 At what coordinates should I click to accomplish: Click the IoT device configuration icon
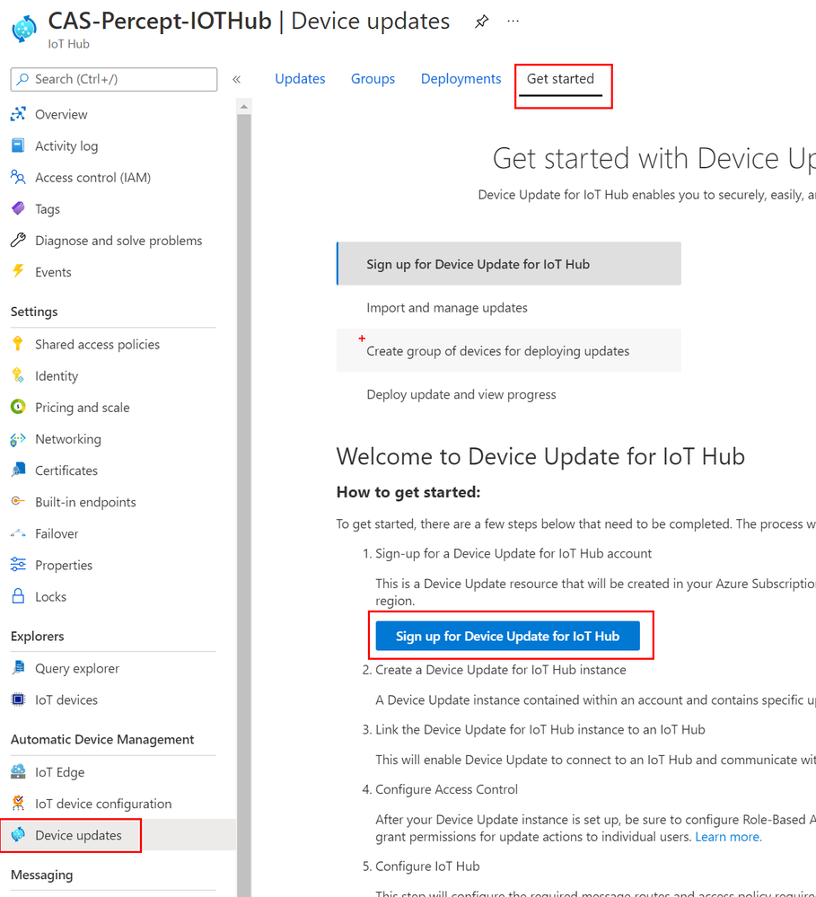tap(18, 804)
